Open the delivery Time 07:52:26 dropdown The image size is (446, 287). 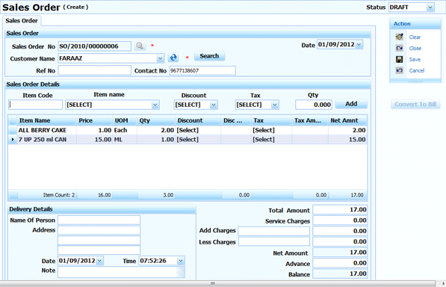coord(181,261)
